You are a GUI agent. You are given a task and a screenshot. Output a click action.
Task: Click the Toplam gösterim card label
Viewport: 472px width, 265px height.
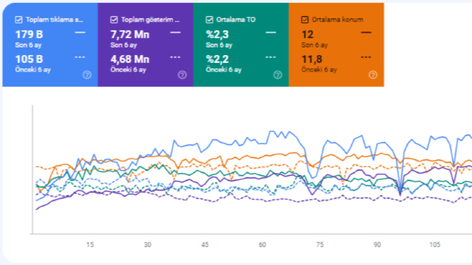pos(150,20)
